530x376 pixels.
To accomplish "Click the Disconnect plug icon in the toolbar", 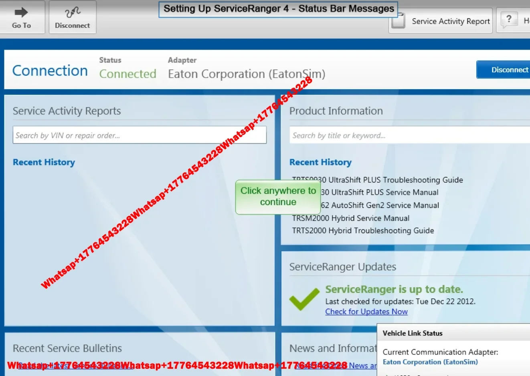I will (x=72, y=12).
